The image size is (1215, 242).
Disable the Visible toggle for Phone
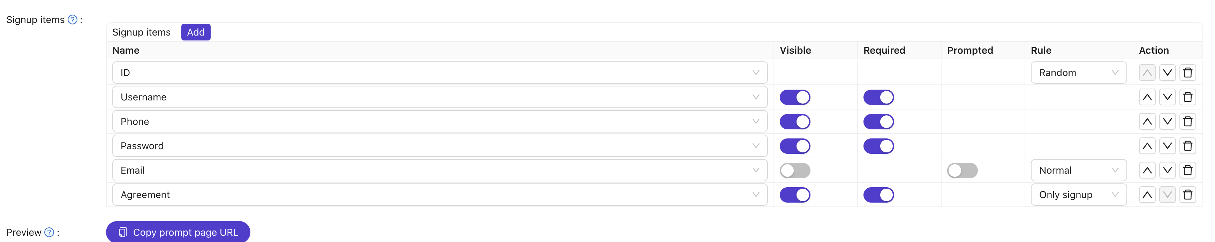pos(796,121)
